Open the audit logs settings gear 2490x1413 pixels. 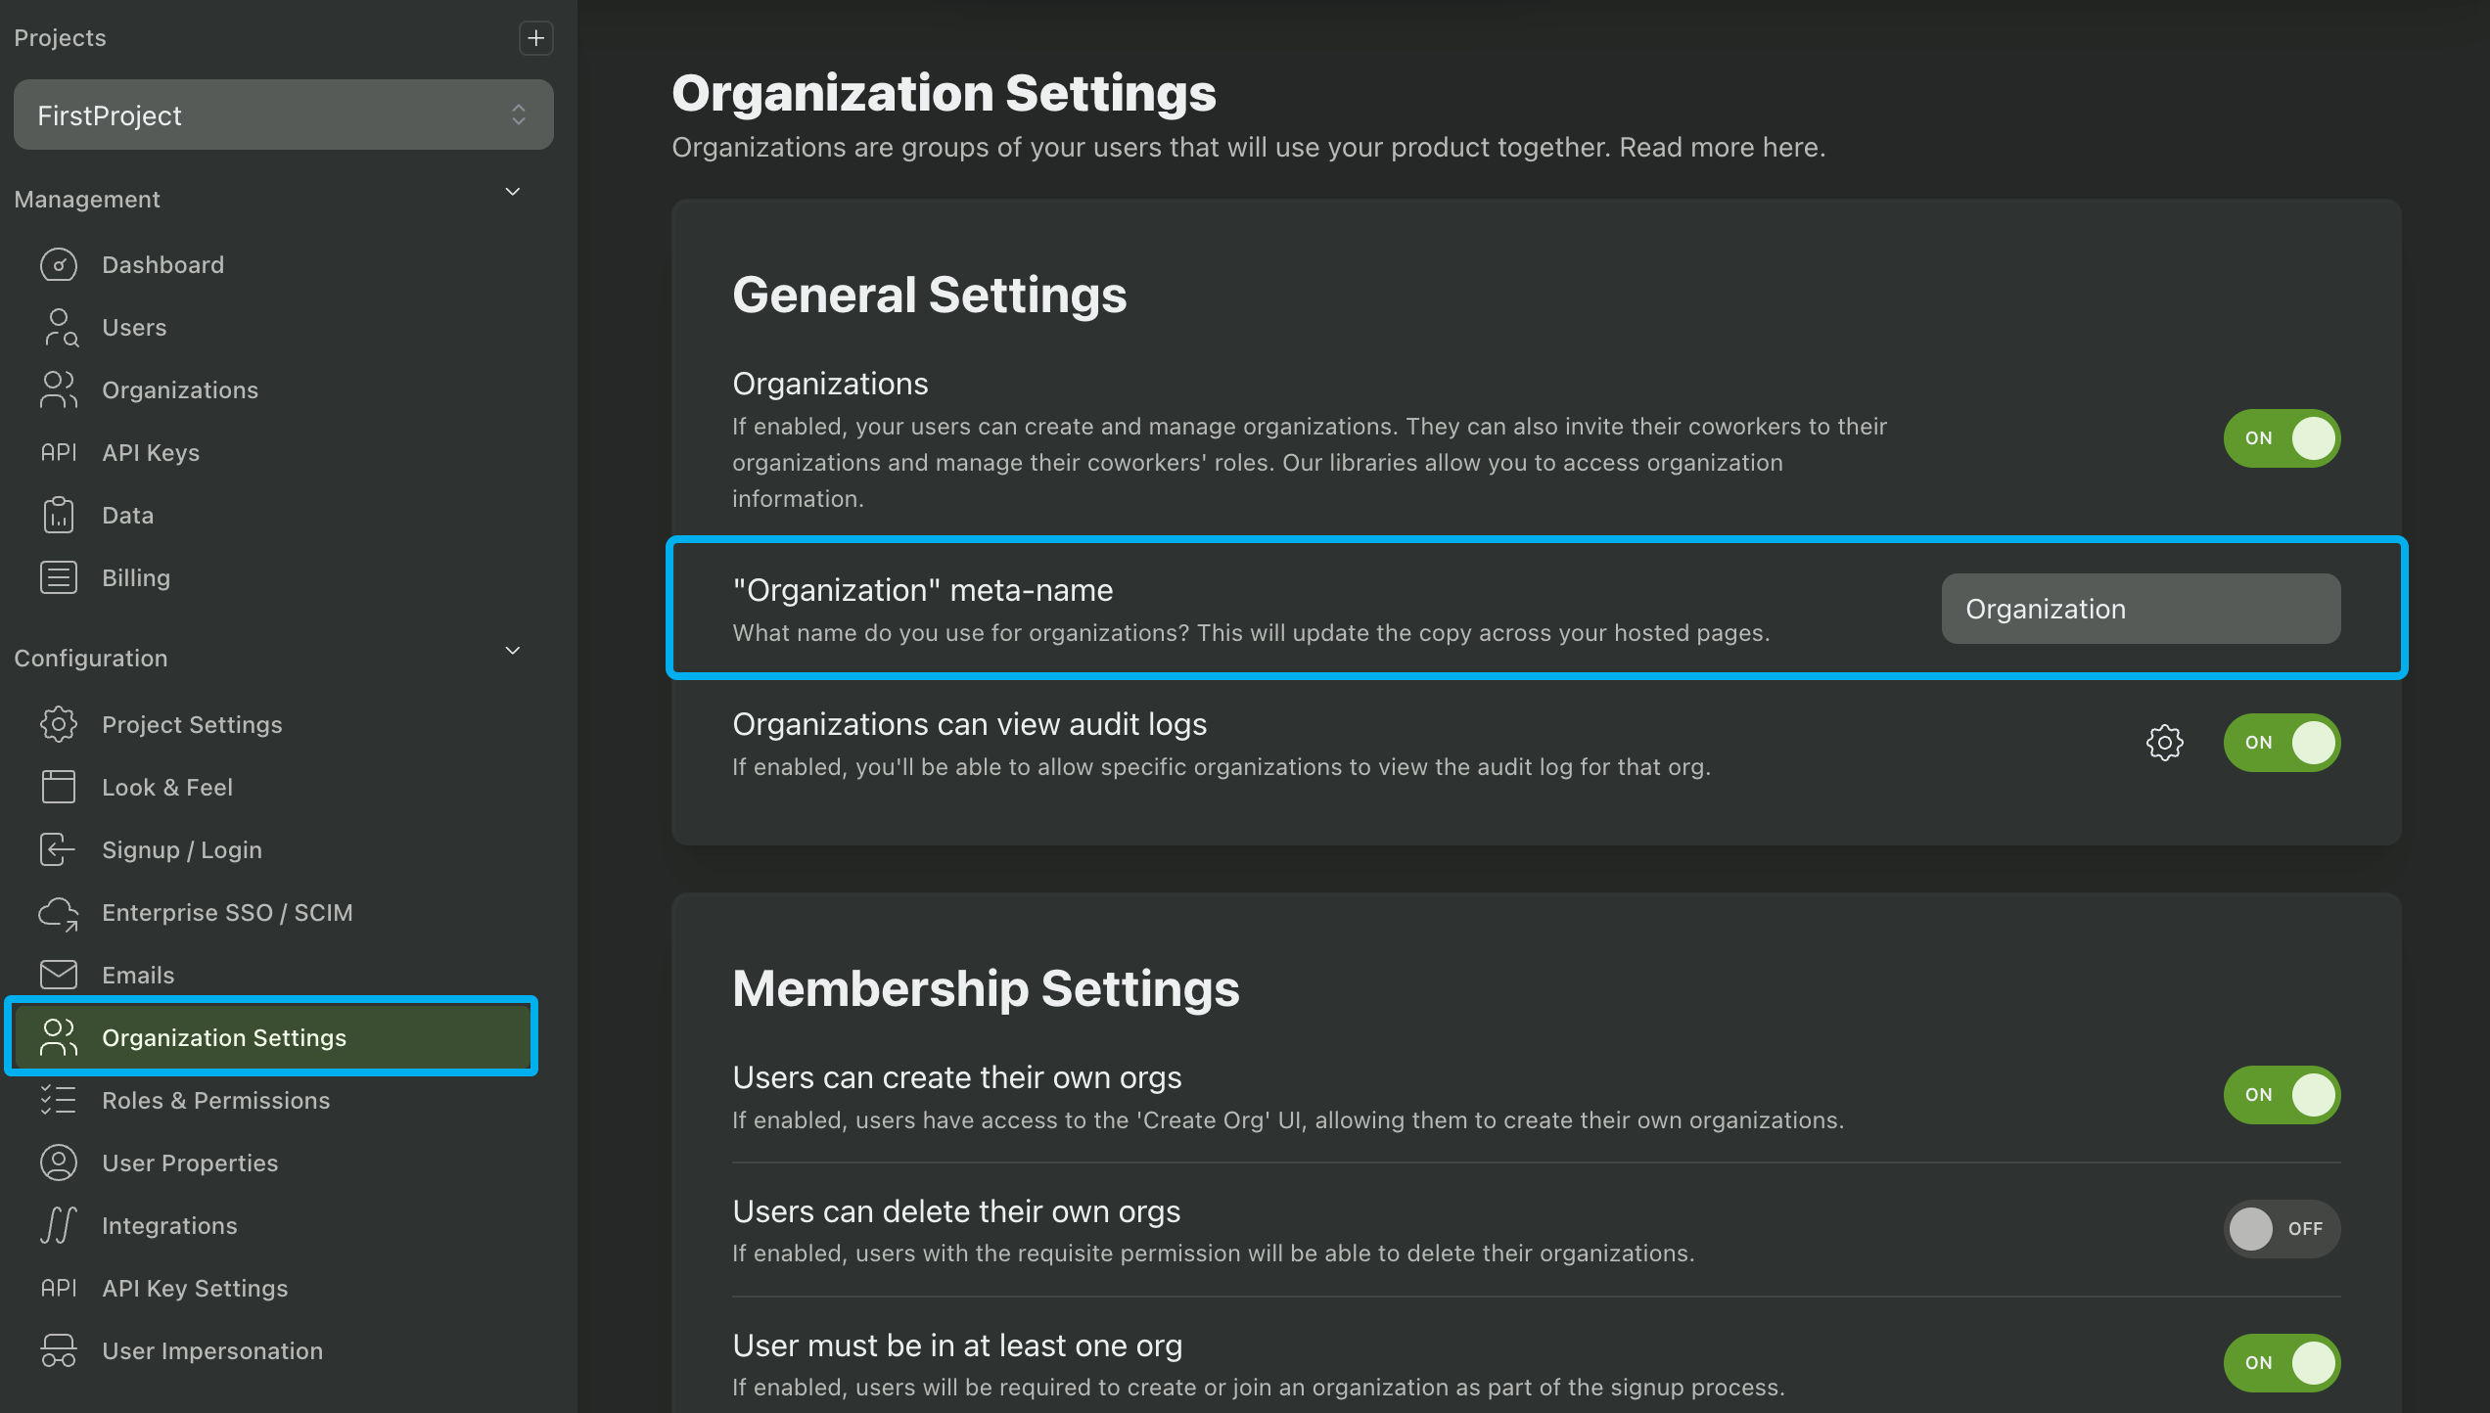point(2165,742)
